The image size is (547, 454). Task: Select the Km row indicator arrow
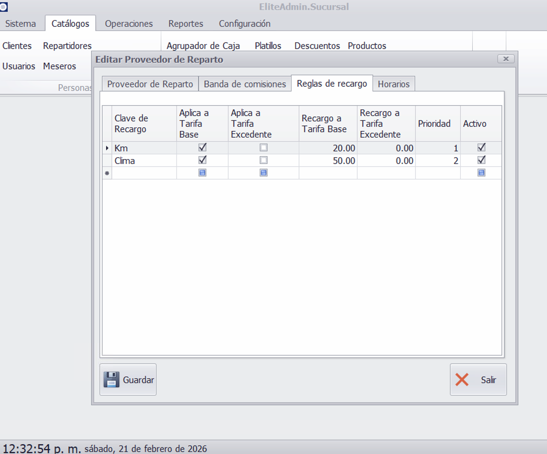point(107,148)
